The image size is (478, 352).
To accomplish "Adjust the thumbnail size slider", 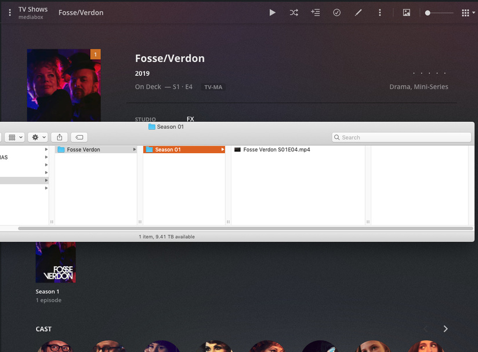I will tap(439, 13).
